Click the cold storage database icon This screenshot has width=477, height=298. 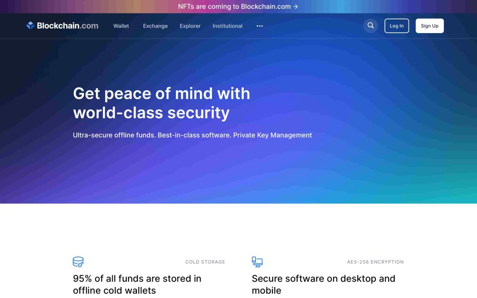point(78,262)
